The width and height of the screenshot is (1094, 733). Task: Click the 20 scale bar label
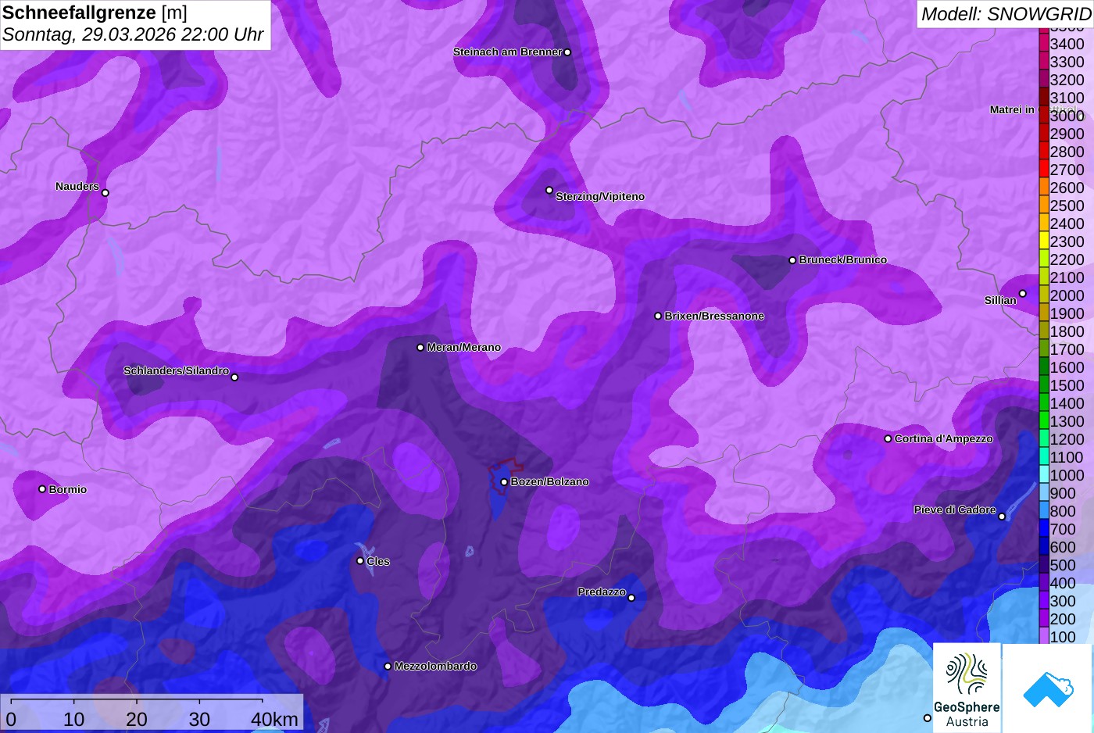coord(137,720)
